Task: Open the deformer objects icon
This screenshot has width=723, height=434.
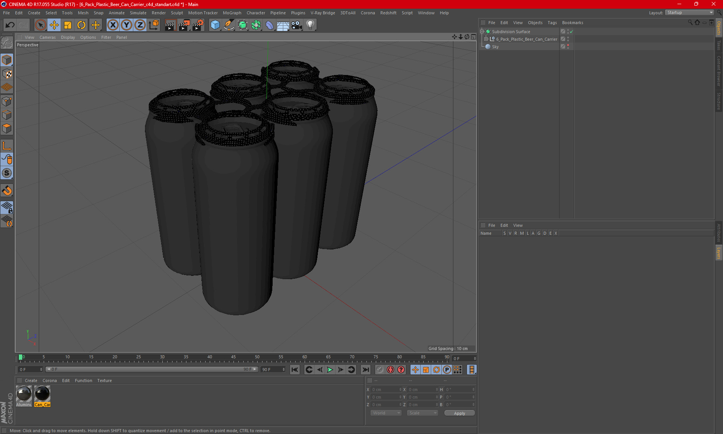Action: click(x=270, y=25)
